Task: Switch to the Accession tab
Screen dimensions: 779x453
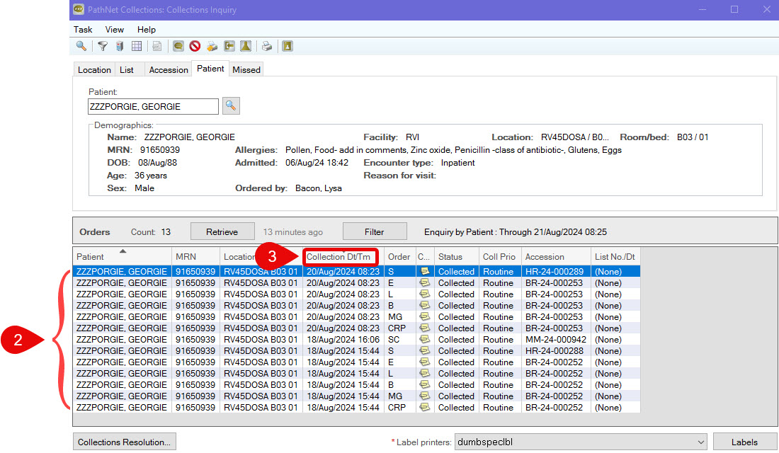Action: pyautogui.click(x=169, y=70)
